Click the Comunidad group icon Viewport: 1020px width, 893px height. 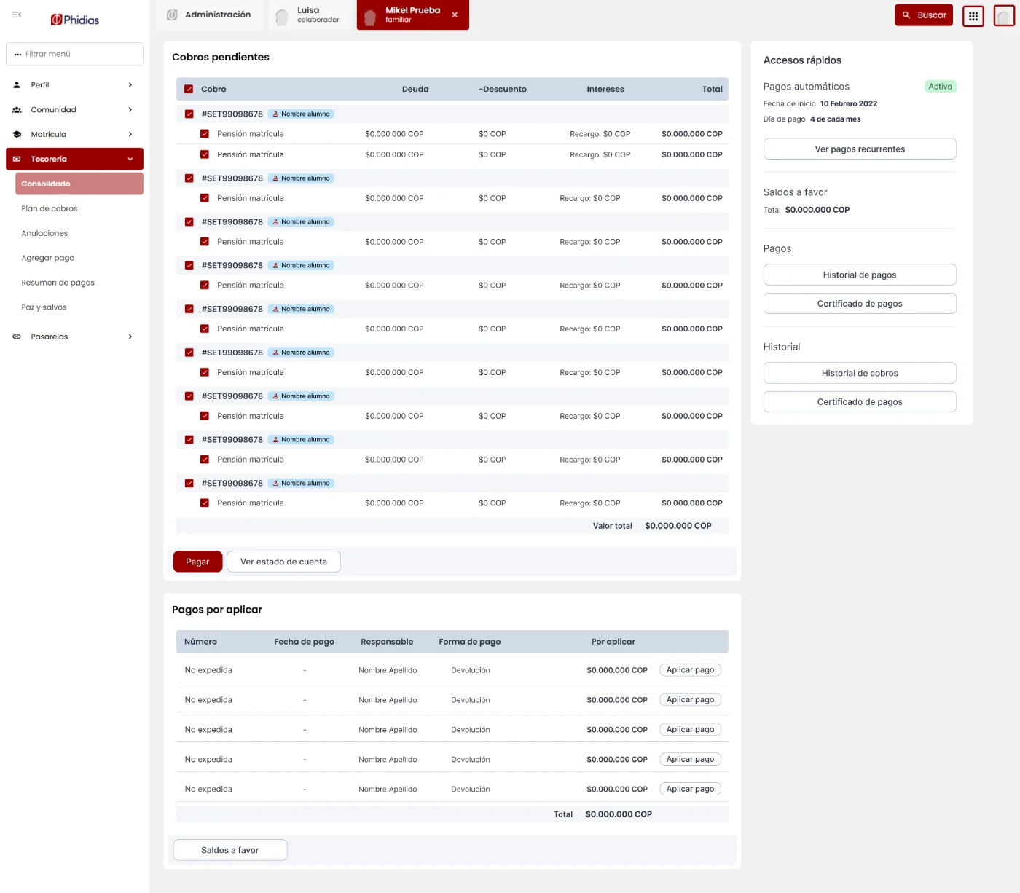[x=17, y=110]
